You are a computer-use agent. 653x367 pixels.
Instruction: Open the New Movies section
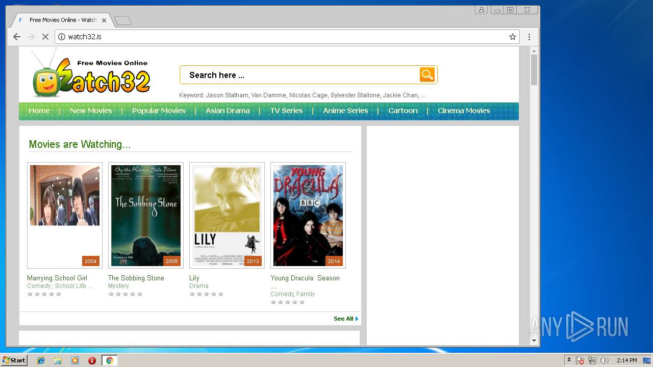click(x=91, y=111)
